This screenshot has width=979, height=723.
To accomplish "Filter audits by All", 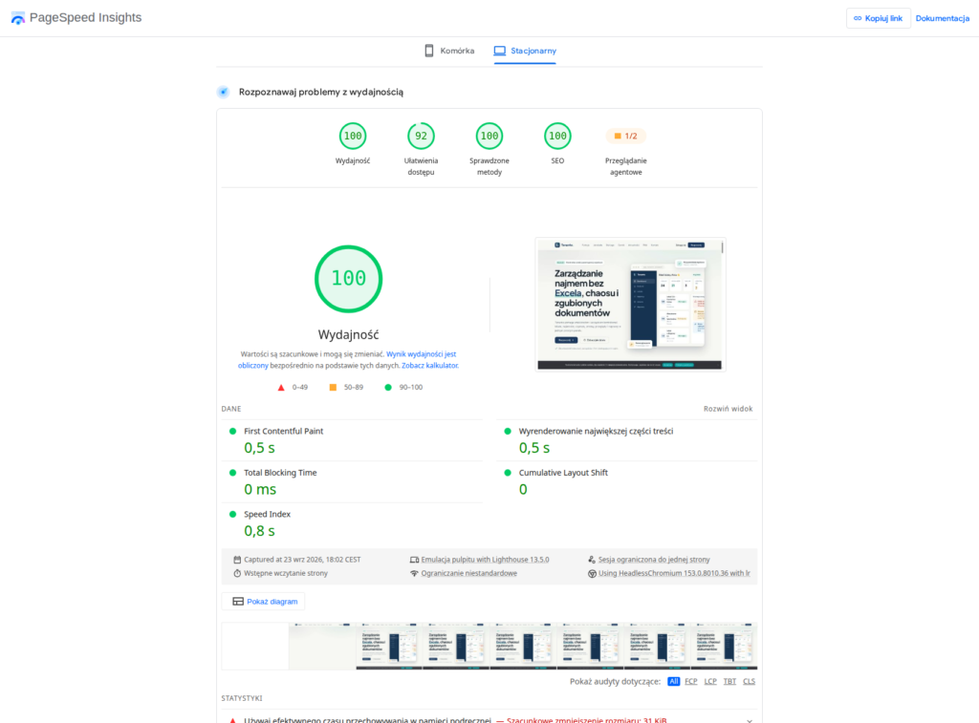I will pos(673,681).
